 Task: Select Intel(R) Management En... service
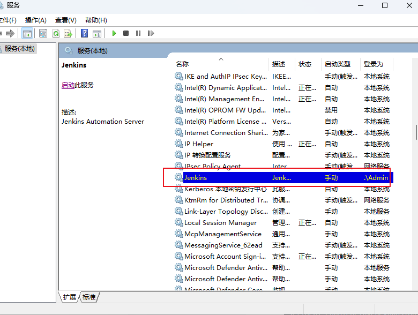pos(224,99)
